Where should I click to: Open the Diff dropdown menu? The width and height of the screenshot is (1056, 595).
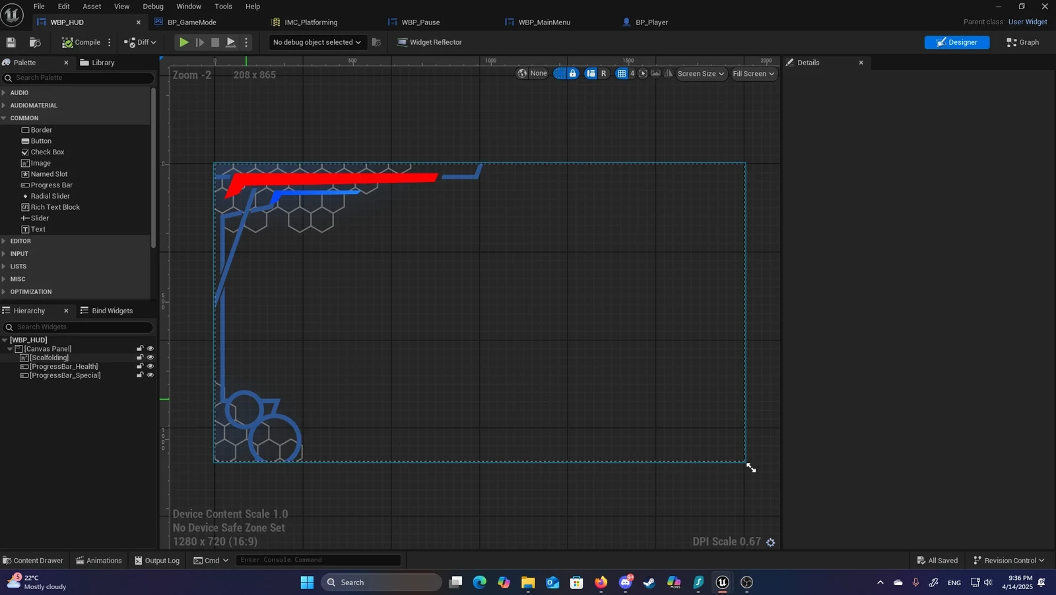tap(140, 42)
